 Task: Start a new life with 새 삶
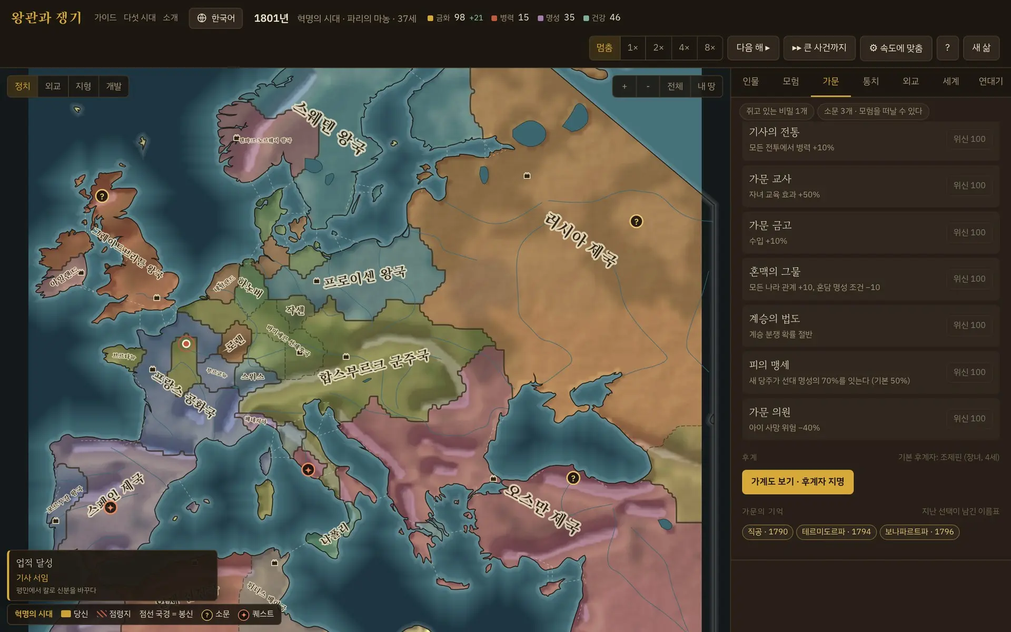click(x=982, y=48)
